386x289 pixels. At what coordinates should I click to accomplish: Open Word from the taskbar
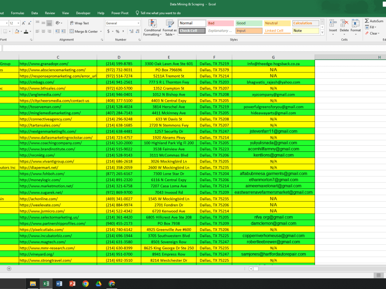click(x=59, y=284)
